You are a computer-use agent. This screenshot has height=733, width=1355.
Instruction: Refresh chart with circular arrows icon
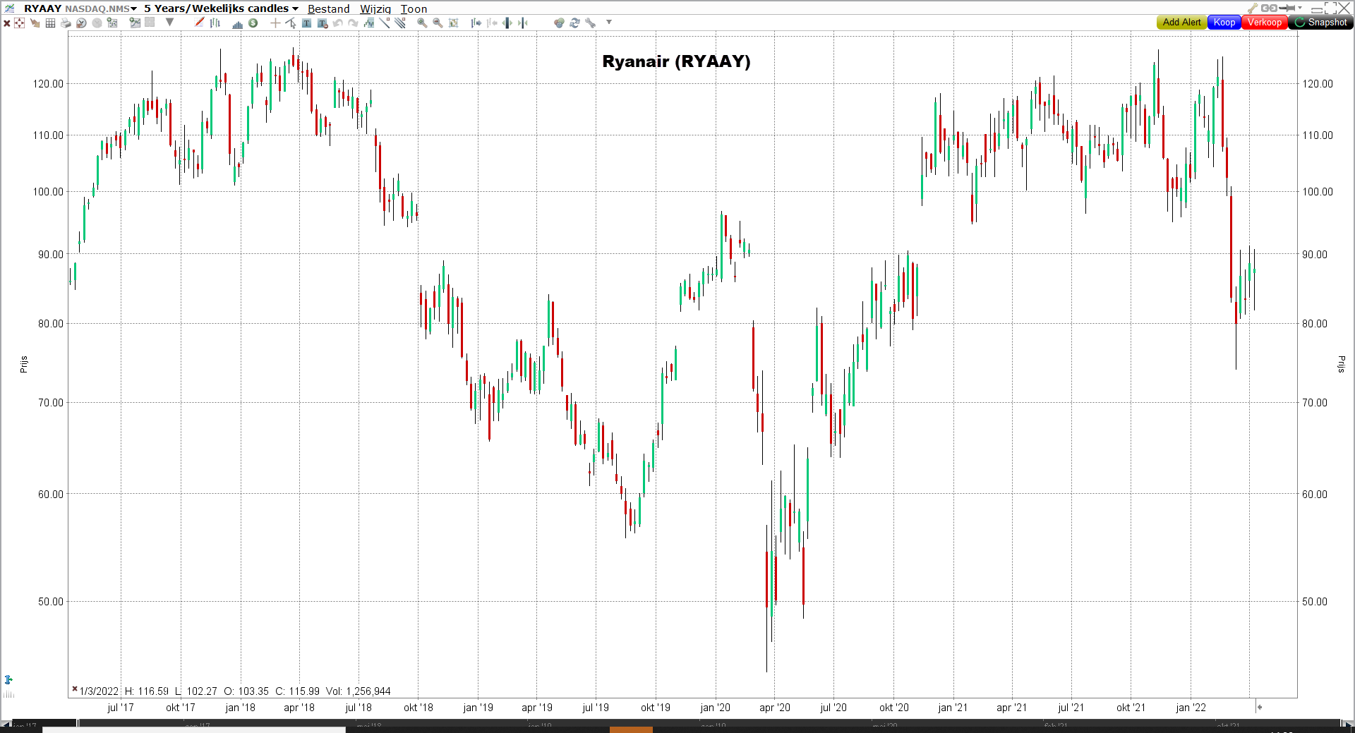pos(574,23)
